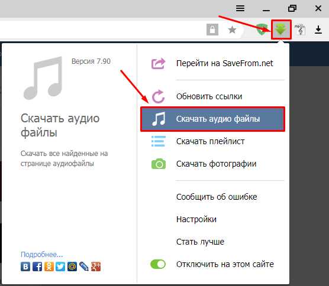The width and height of the screenshot is (329, 286).
Task: Share via the VK social icon
Action: click(25, 266)
